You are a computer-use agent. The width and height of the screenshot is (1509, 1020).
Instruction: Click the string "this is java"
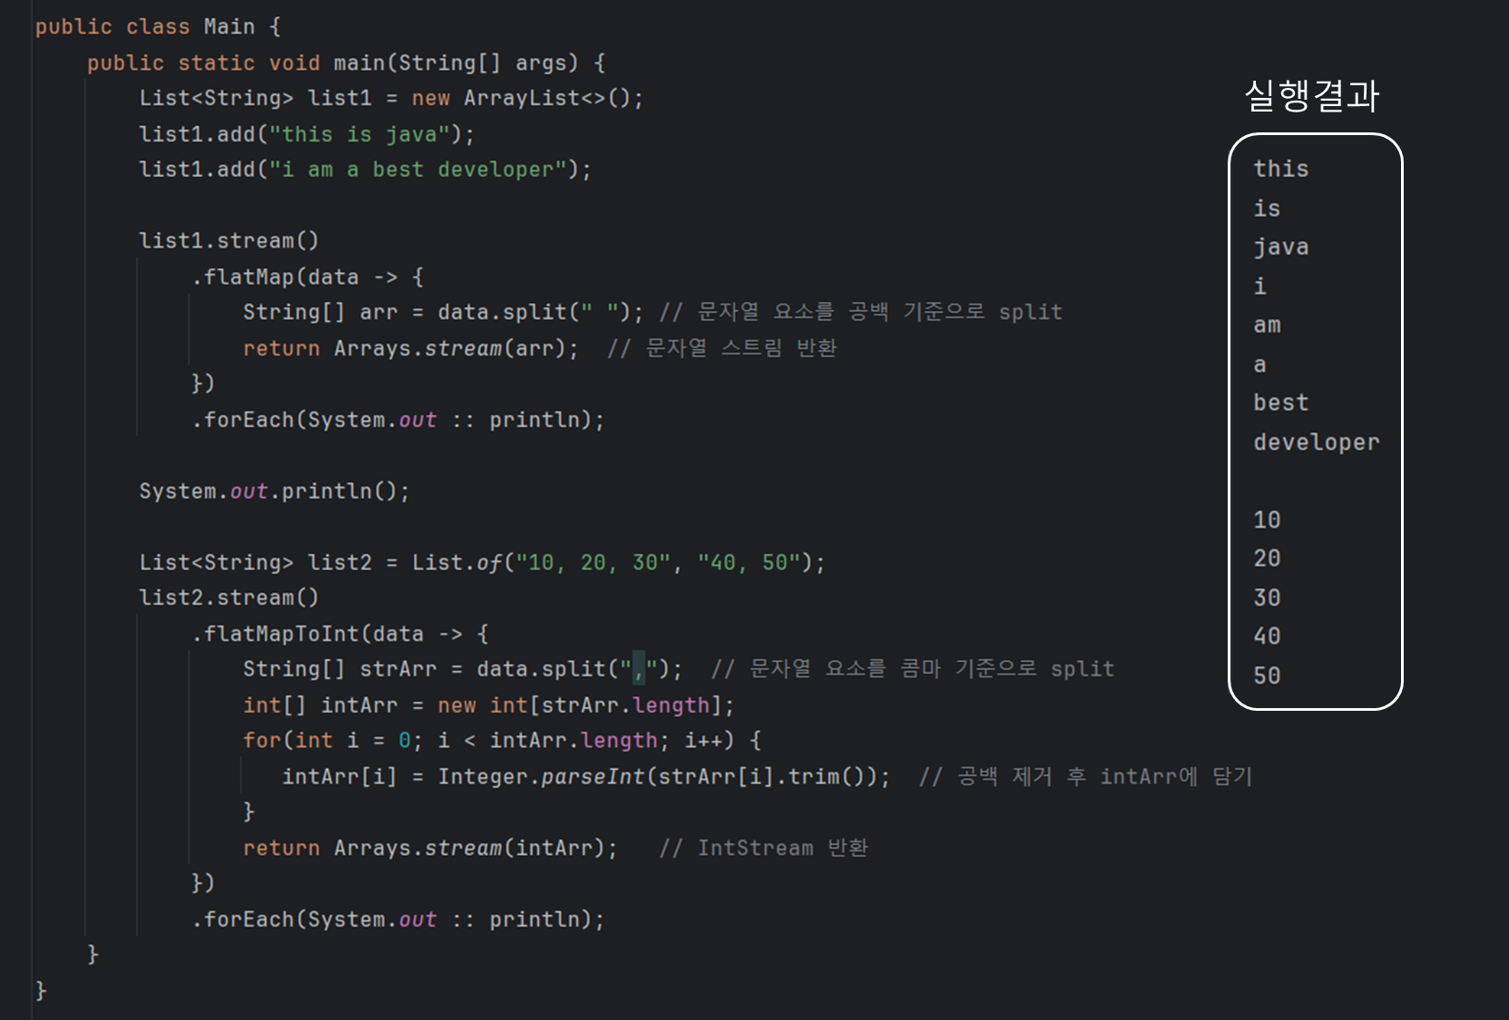coord(359,134)
